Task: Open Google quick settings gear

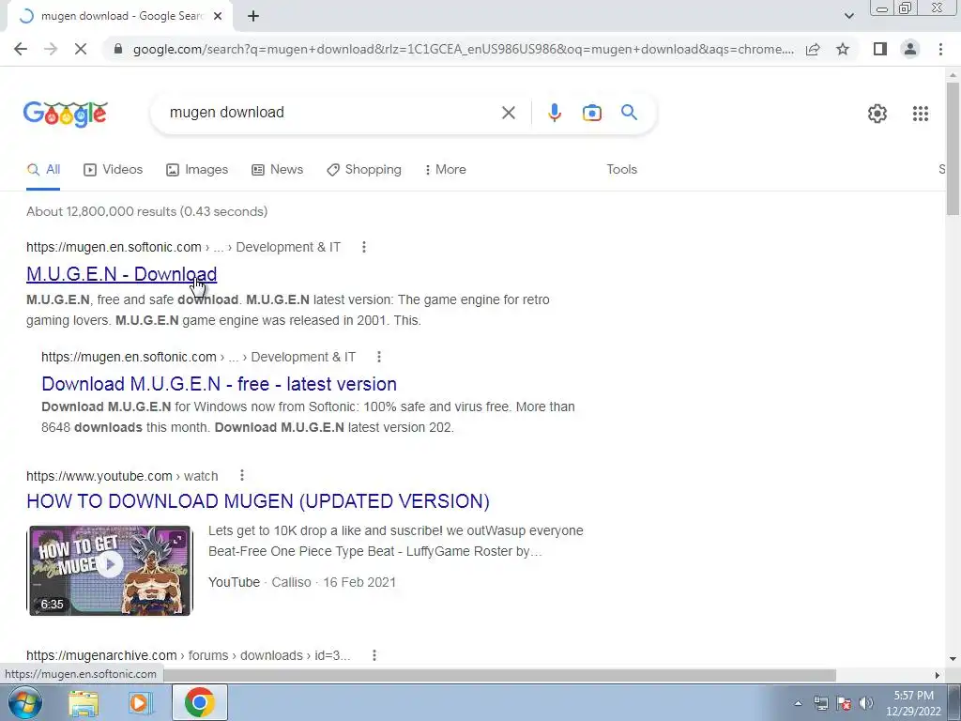Action: point(877,114)
